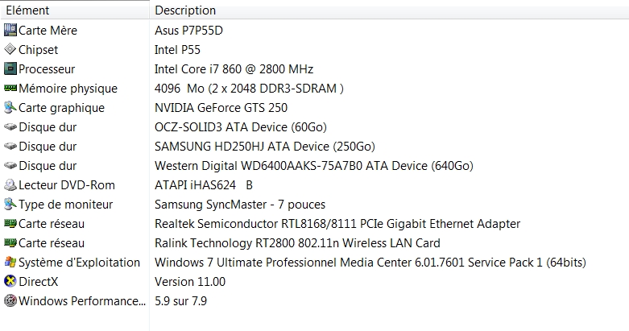Select the Intel Core i7 860 description
629x331 pixels.
click(x=234, y=69)
